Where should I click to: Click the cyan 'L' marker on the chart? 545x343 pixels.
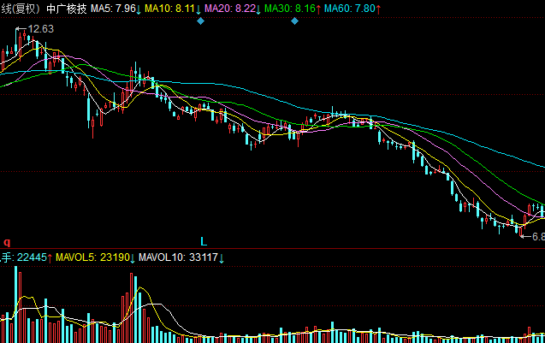[x=204, y=241]
